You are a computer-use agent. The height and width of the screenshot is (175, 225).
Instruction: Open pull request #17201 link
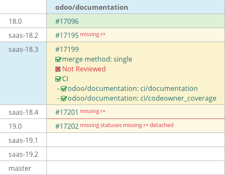(67, 112)
